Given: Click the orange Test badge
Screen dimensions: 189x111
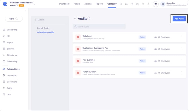Looking at the screenshot, I should tap(21, 5).
